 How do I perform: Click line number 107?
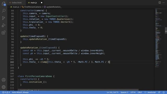pos(12,76)
